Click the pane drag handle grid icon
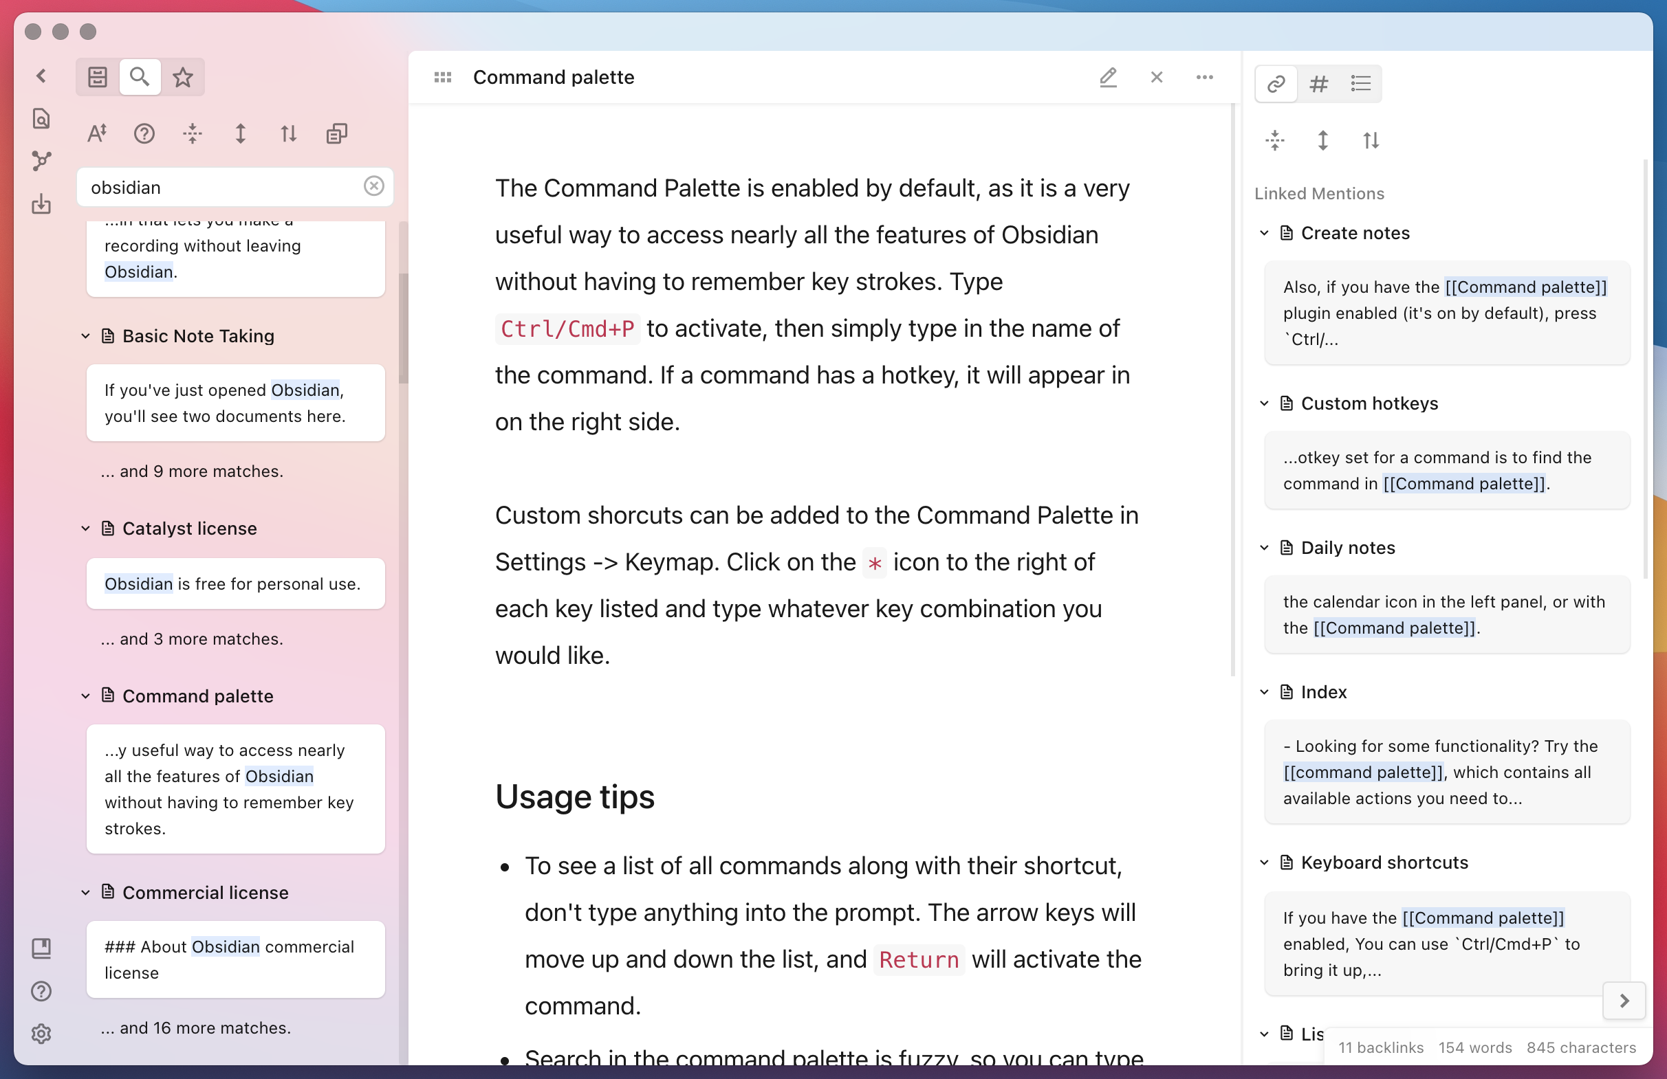The image size is (1667, 1079). click(x=443, y=77)
